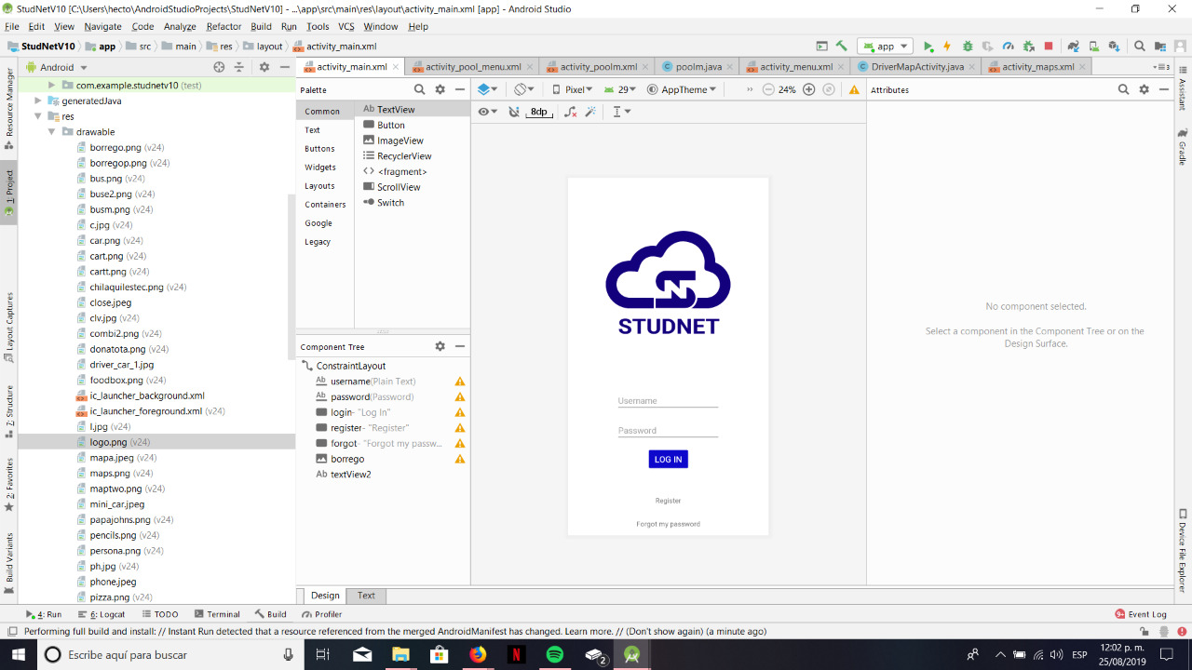Open Android project view dropdown
This screenshot has width=1192, height=670.
[57, 67]
